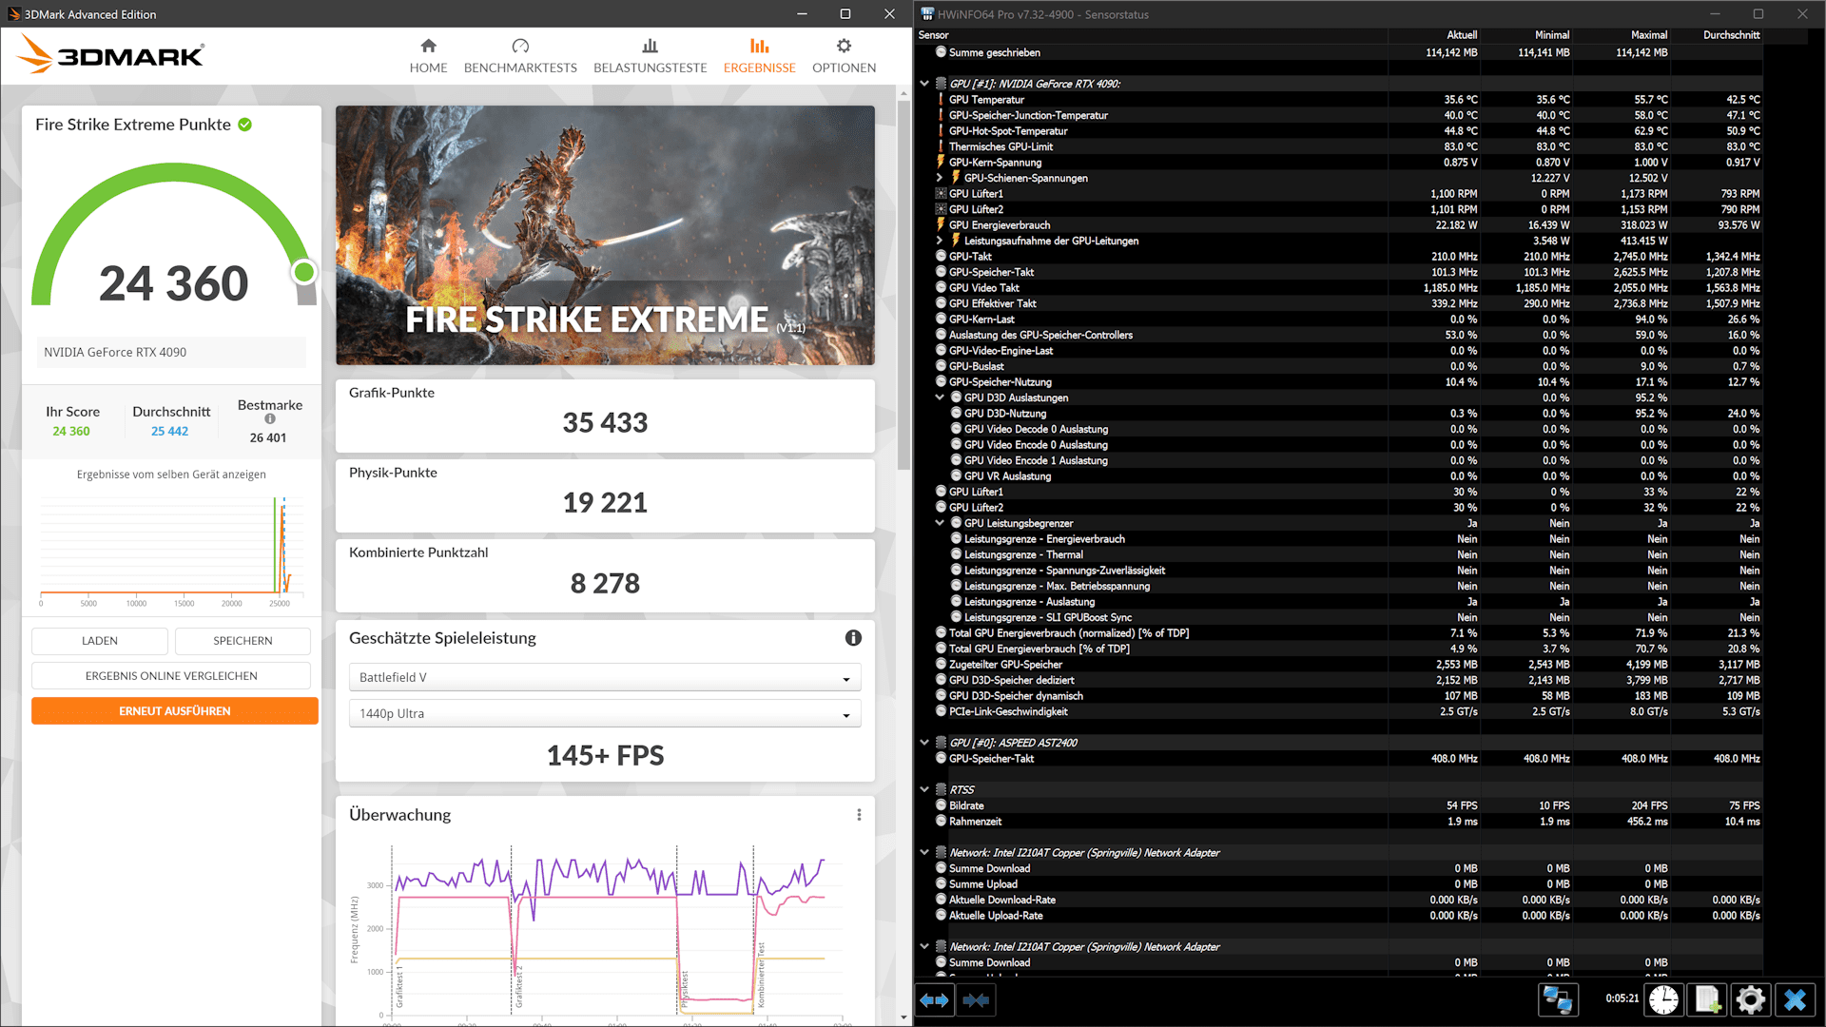Click the SPEICHERN button

tap(243, 641)
